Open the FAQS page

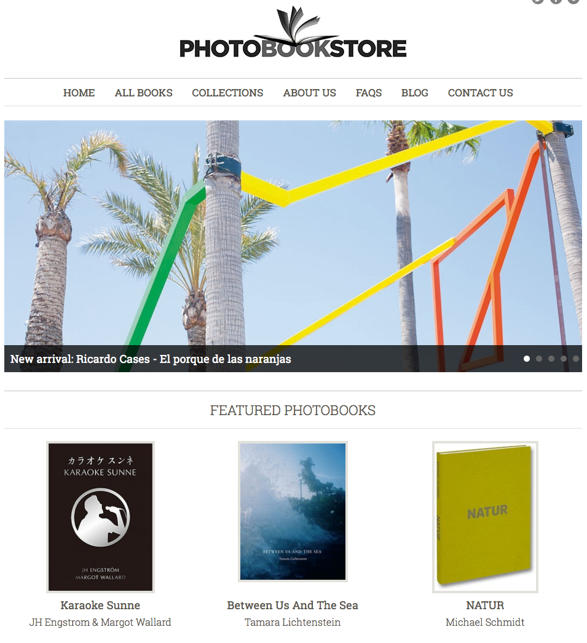(x=369, y=93)
